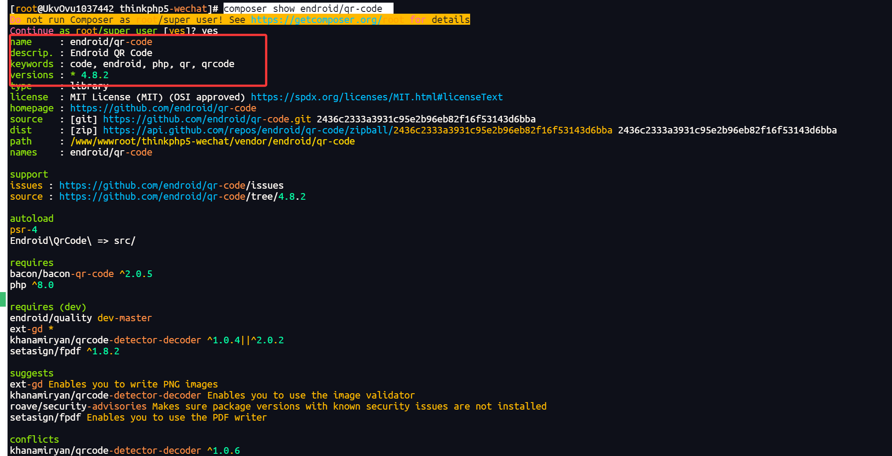Open the support source tree/4.8.2 link
Image resolution: width=892 pixels, height=456 pixels.
[x=182, y=197]
